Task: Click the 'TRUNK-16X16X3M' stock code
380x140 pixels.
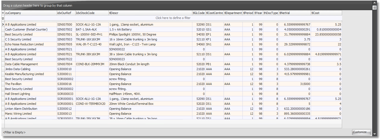Action: pos(92,39)
